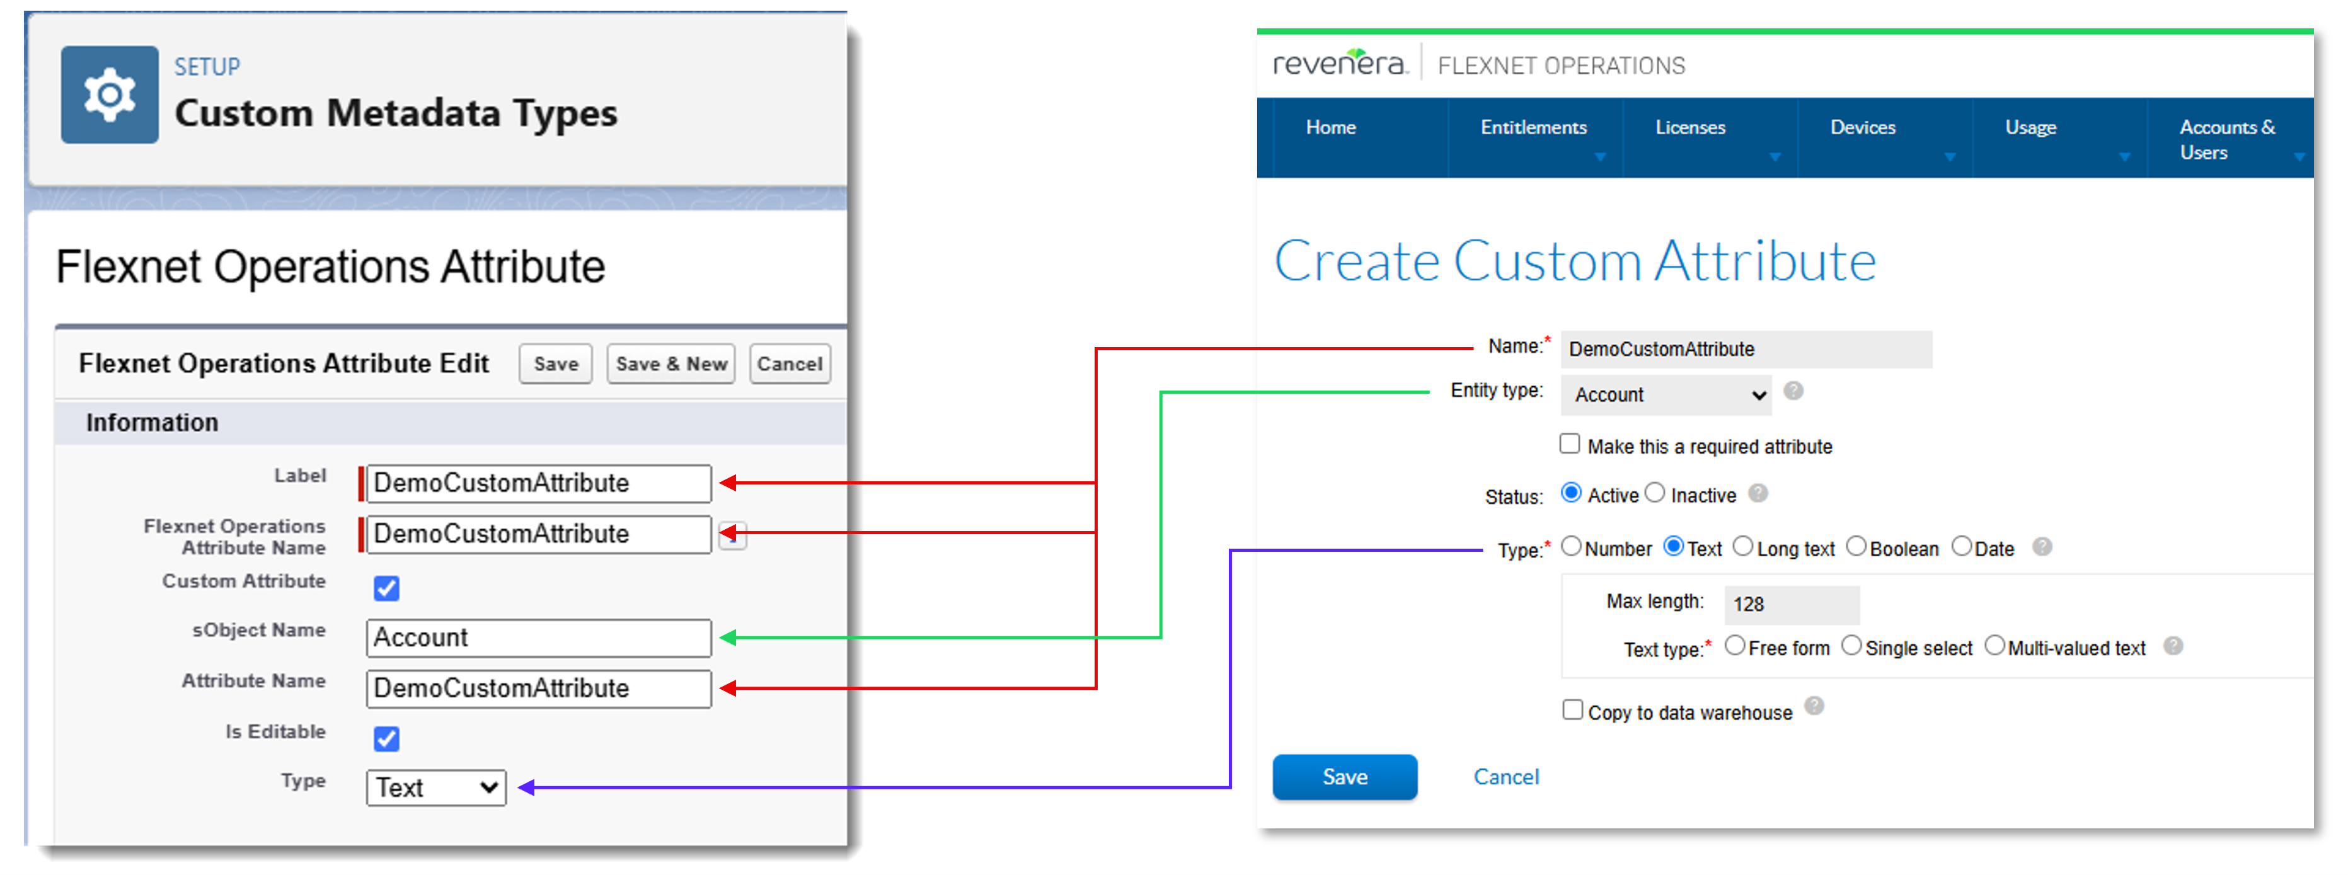
Task: Open the Licenses menu
Action: [x=1690, y=128]
